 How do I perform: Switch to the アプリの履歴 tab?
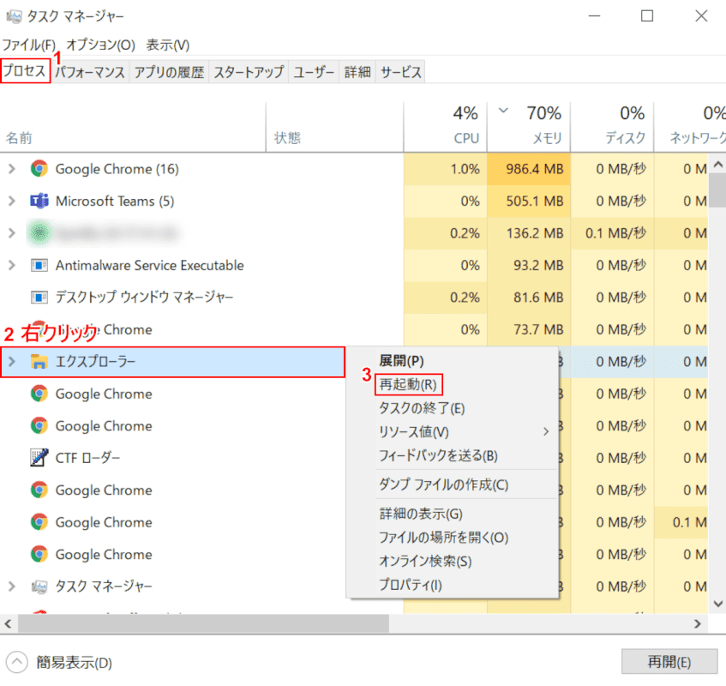[x=169, y=72]
